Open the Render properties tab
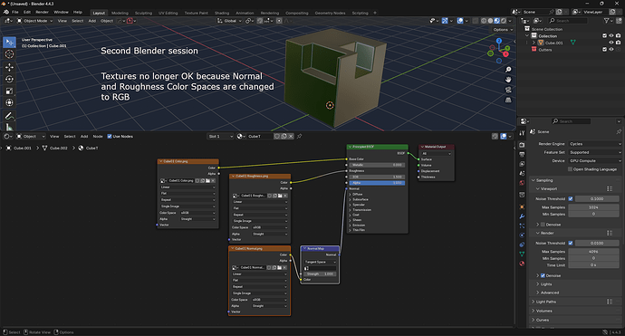Viewport: 625px width, 336px height. [522, 145]
